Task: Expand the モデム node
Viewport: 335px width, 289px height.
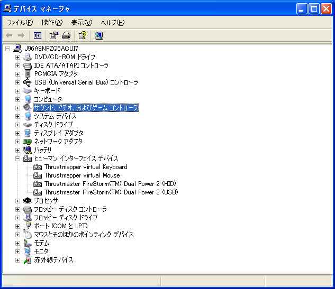Action: tap(18, 243)
